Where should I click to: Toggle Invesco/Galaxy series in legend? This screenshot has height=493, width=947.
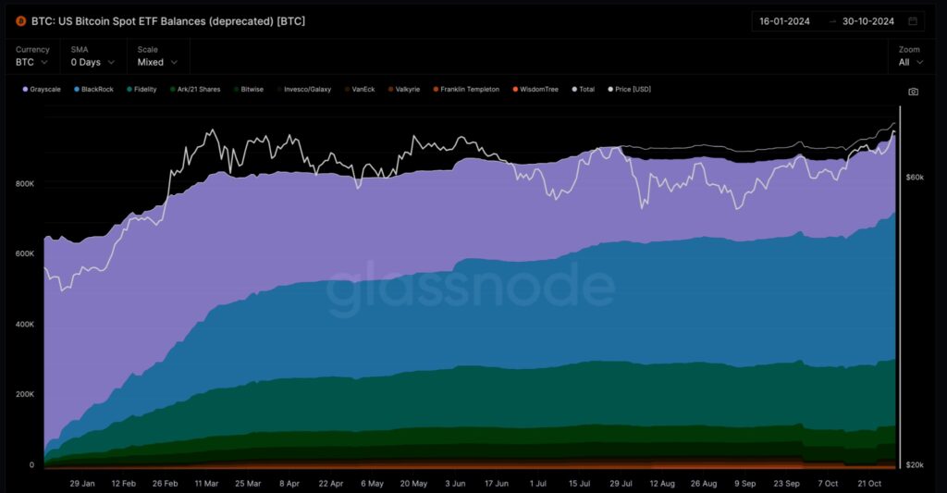[x=303, y=90]
